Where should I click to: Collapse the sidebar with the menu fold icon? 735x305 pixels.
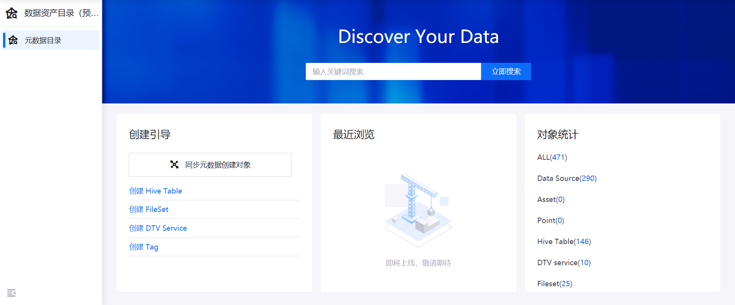click(x=11, y=293)
